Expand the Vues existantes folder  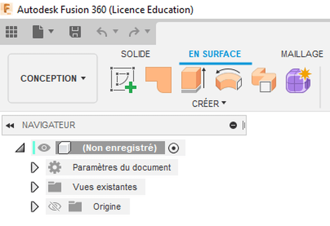pos(35,187)
